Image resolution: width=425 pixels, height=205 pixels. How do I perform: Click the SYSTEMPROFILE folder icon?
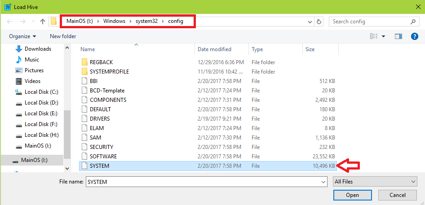(x=84, y=72)
